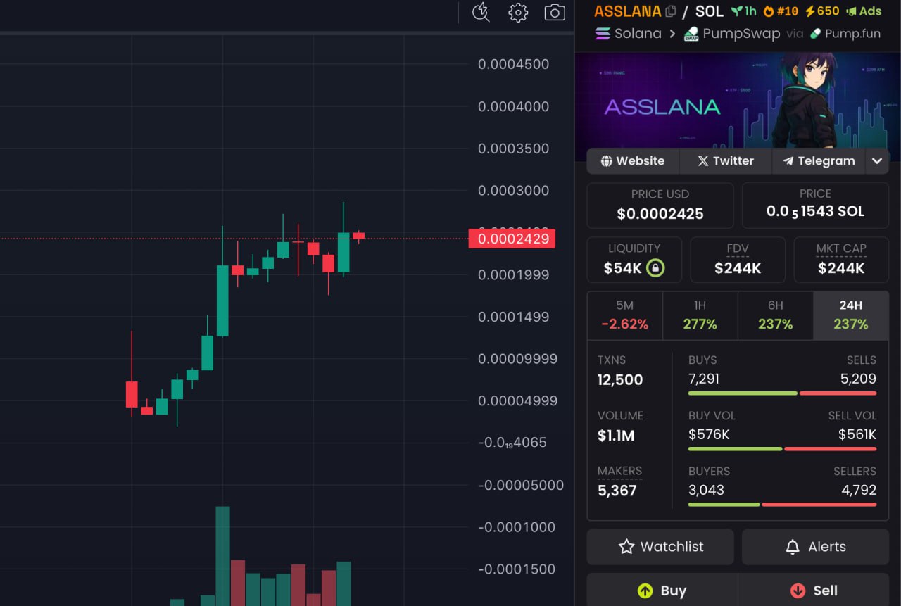
Task: Switch to the 1H timeframe tab
Action: tap(700, 315)
